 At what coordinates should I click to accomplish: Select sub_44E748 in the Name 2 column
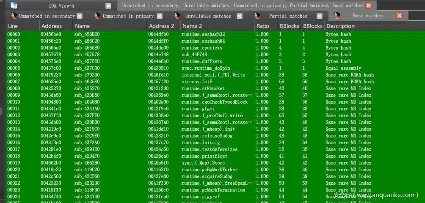pyautogui.click(x=194, y=55)
